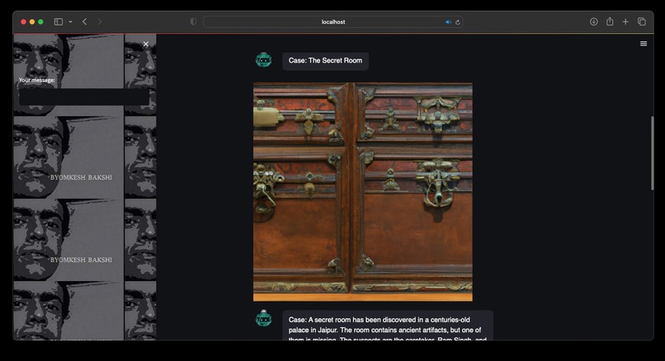Close the sidebar with the X icon
Screen dimensions: 665x361
(x=146, y=44)
